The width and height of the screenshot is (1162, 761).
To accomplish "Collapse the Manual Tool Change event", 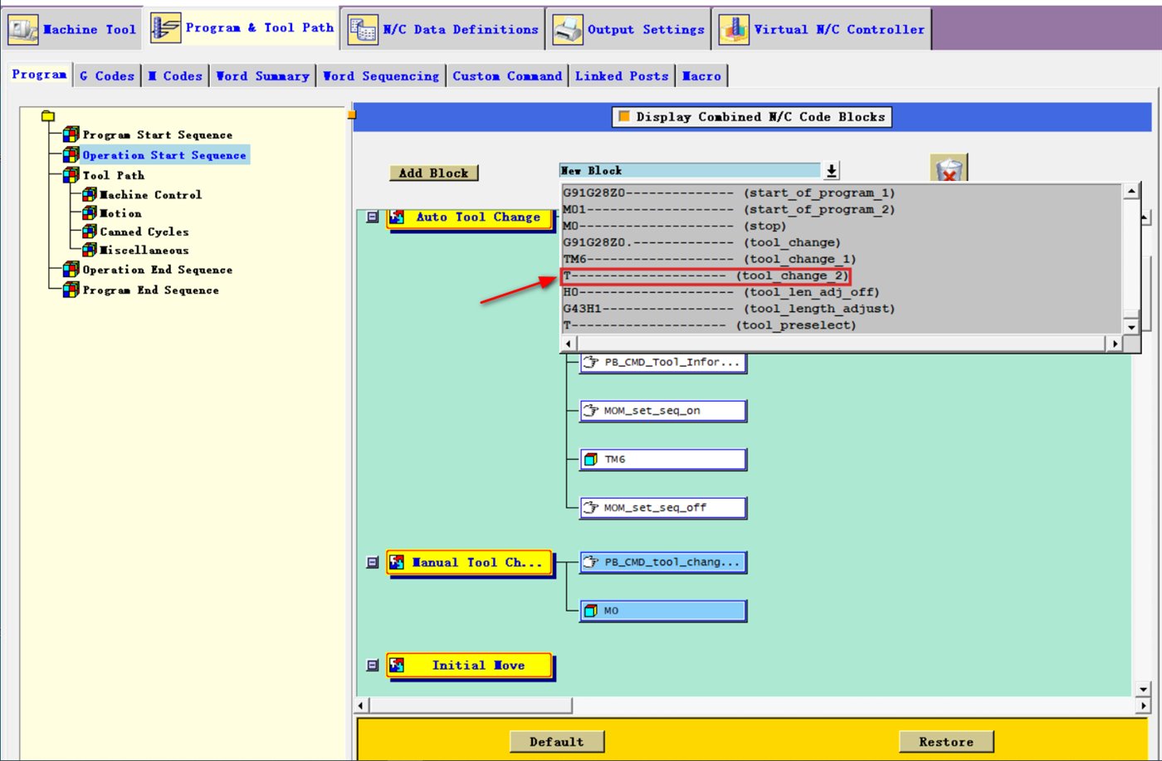I will pyautogui.click(x=373, y=563).
